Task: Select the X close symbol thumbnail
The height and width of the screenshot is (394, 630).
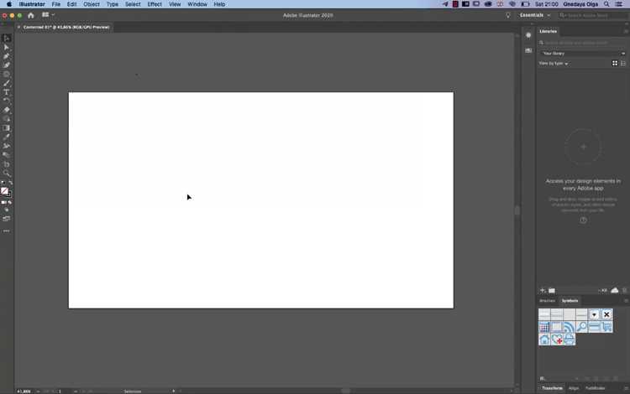Action: 606,314
